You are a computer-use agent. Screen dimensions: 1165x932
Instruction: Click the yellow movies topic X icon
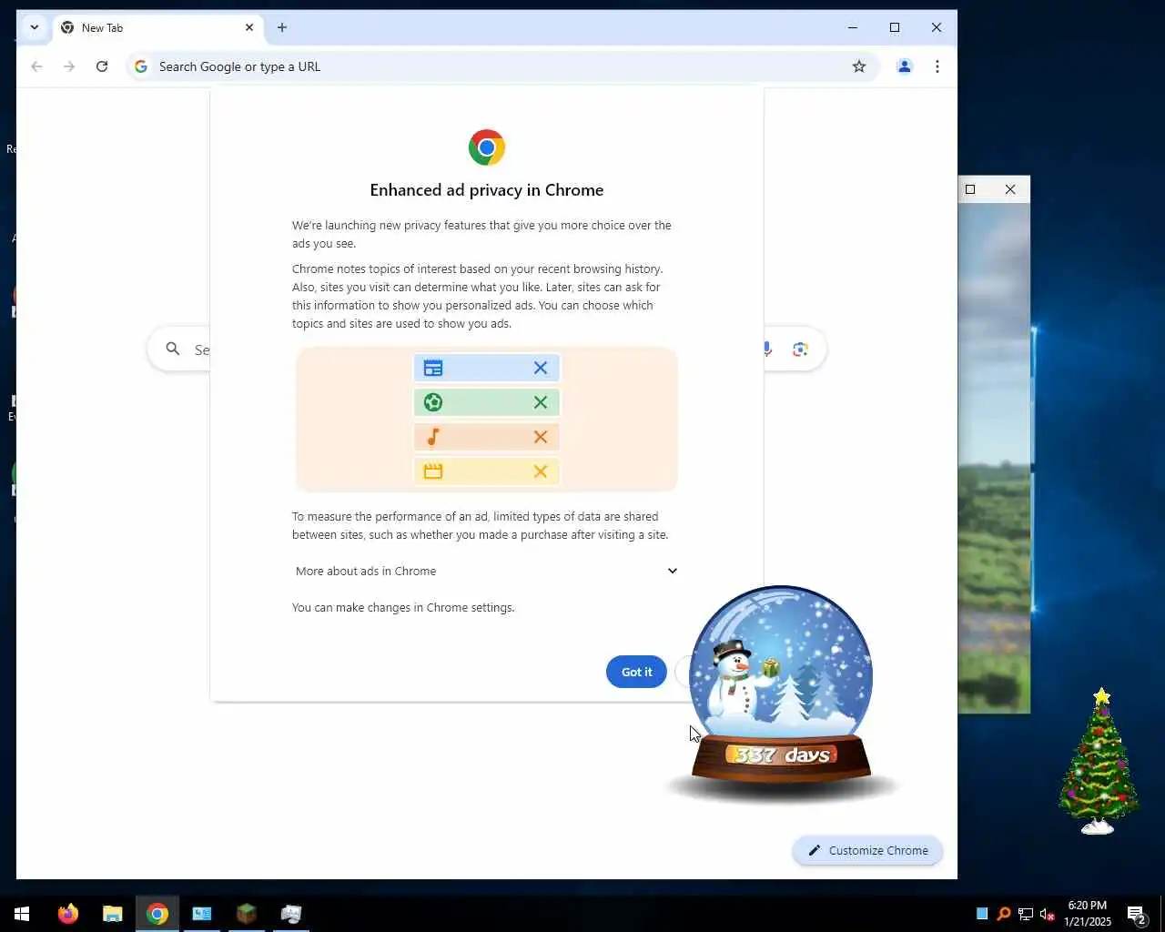541,471
